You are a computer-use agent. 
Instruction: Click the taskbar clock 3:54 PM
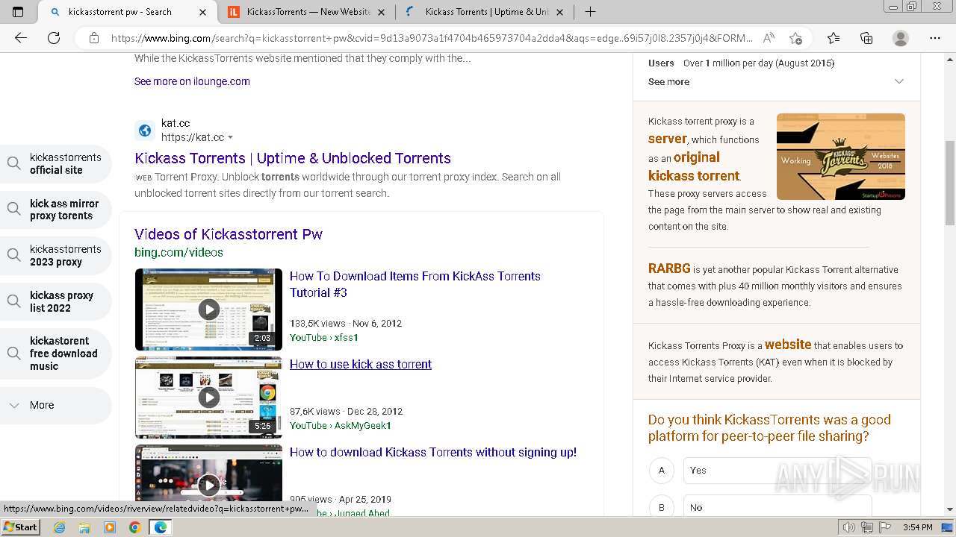917,527
